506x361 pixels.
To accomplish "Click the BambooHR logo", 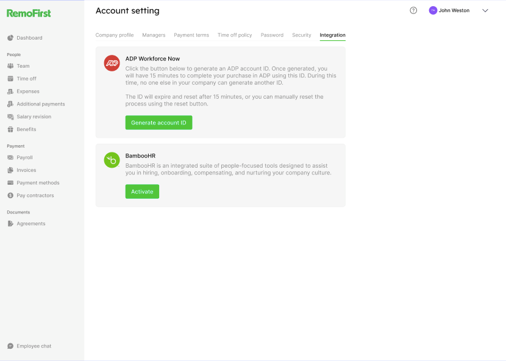I will (x=112, y=160).
